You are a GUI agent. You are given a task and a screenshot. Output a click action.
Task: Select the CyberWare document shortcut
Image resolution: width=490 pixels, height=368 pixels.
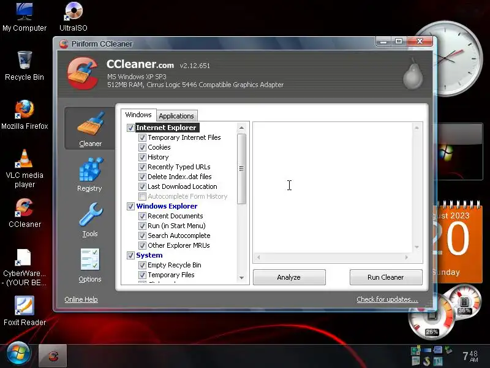[24, 267]
